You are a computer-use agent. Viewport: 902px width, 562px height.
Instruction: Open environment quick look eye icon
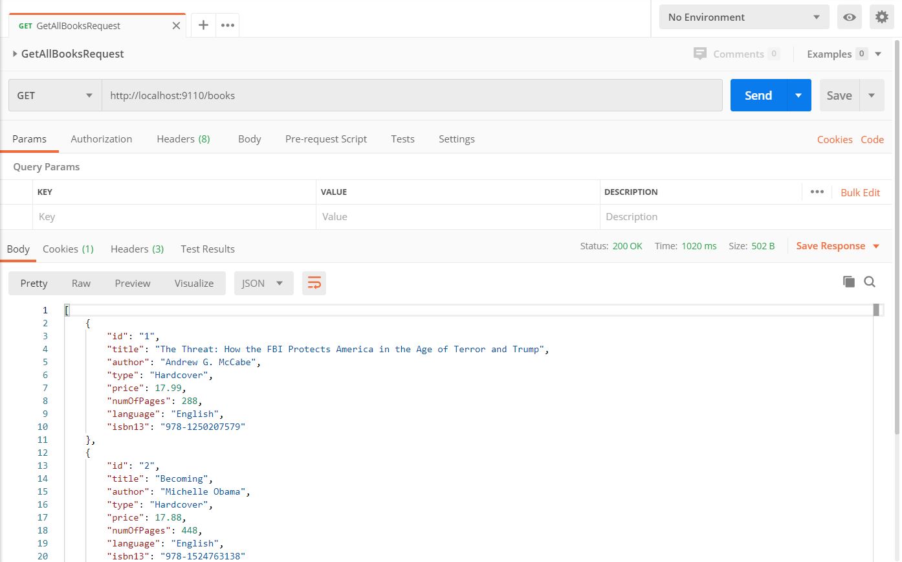(849, 17)
